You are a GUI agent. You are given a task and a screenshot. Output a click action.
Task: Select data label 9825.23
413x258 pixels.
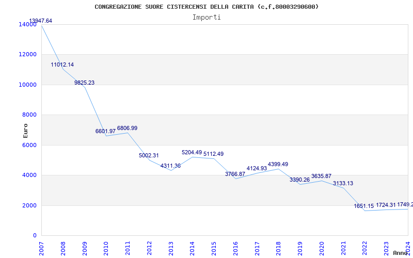84,83
